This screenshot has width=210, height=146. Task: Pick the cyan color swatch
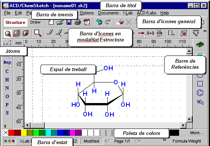pyautogui.click(x=48, y=133)
